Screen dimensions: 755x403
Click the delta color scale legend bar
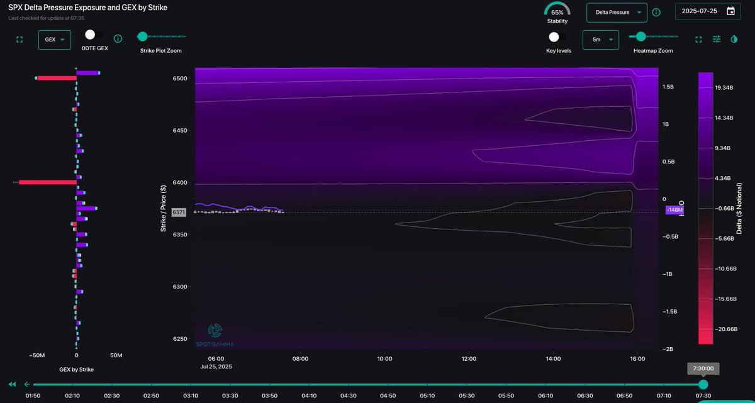[x=705, y=207]
